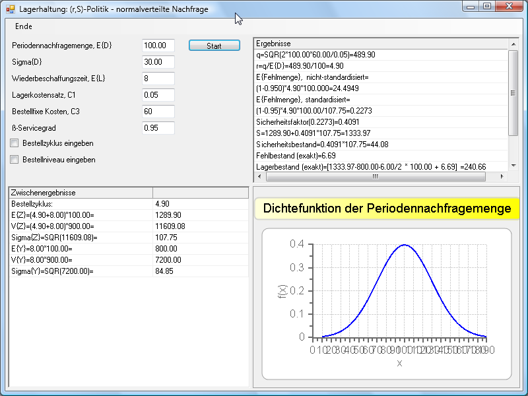Click the Wiederbeschaffungszeit input field
The image size is (528, 396).
tap(158, 79)
